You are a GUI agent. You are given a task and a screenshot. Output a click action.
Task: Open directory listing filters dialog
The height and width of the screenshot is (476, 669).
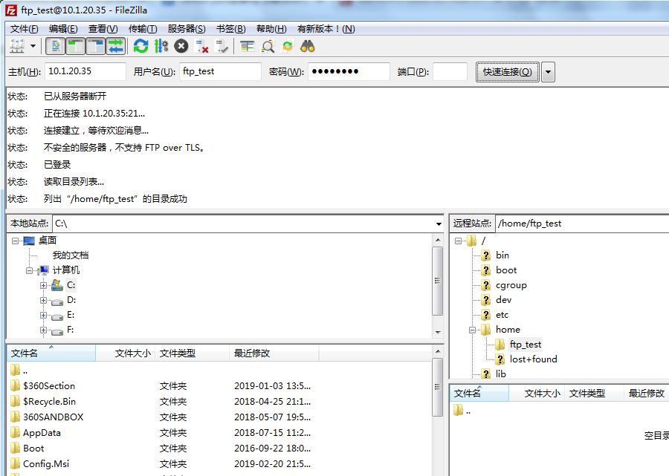(247, 46)
